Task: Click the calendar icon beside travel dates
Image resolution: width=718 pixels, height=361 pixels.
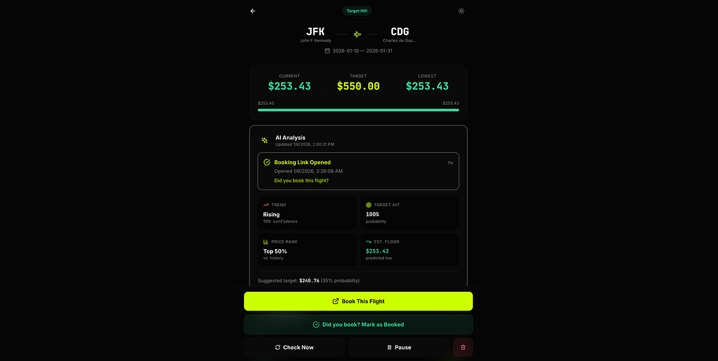Action: coord(327,51)
